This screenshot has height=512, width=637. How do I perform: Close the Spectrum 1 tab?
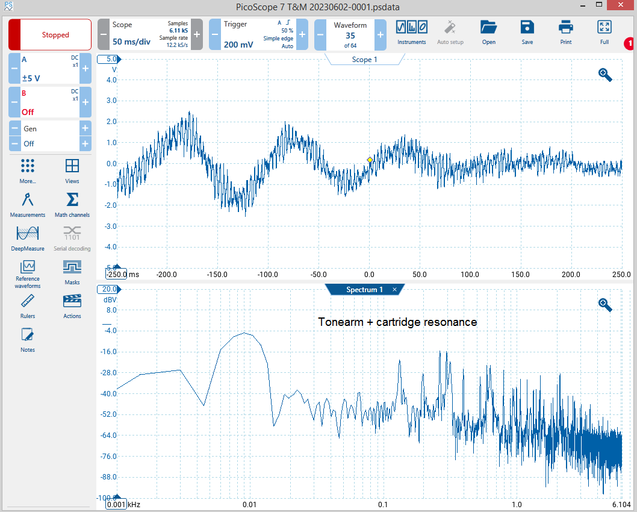[394, 290]
